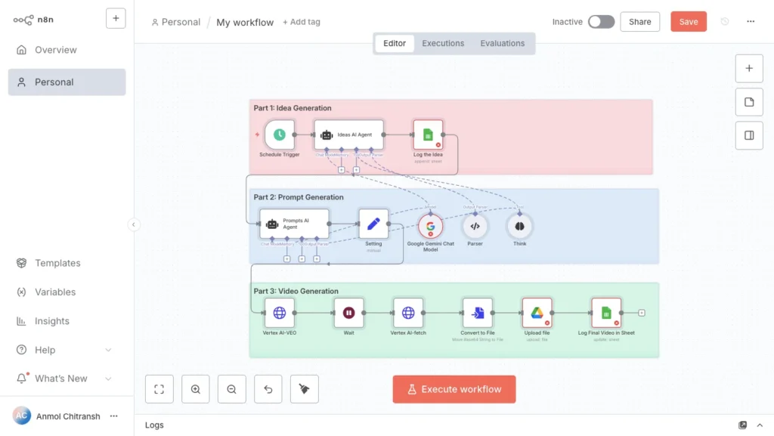Screen dimensions: 774x436
Task: Save the current workflow
Action: coord(688,21)
